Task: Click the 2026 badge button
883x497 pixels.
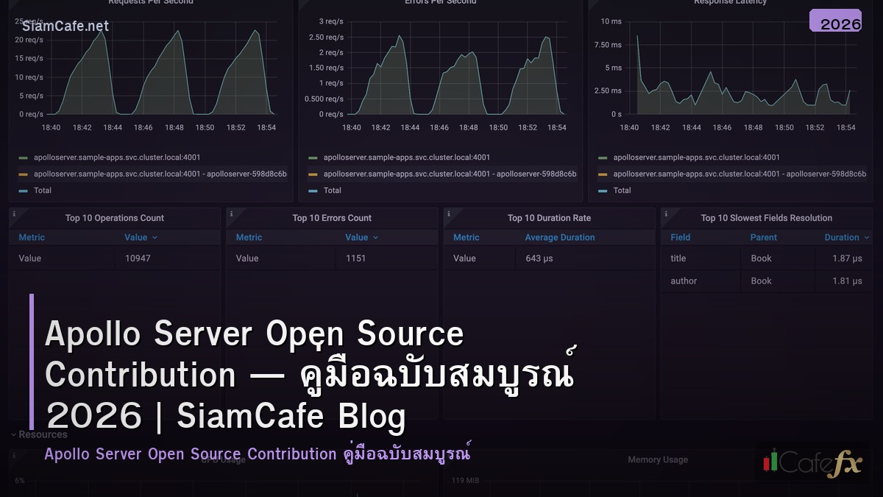Action: 835,21
